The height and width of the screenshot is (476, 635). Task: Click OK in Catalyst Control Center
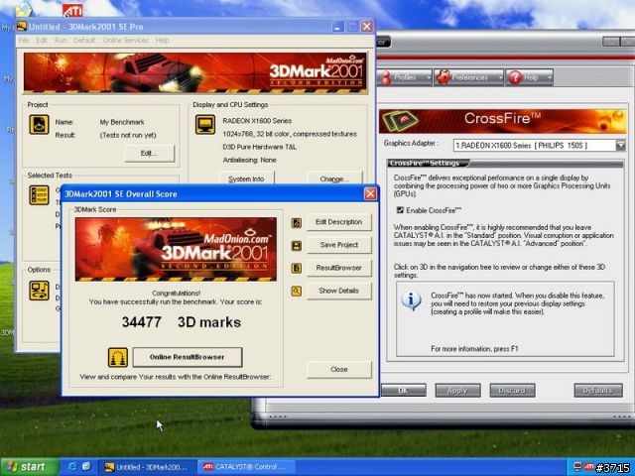[403, 391]
